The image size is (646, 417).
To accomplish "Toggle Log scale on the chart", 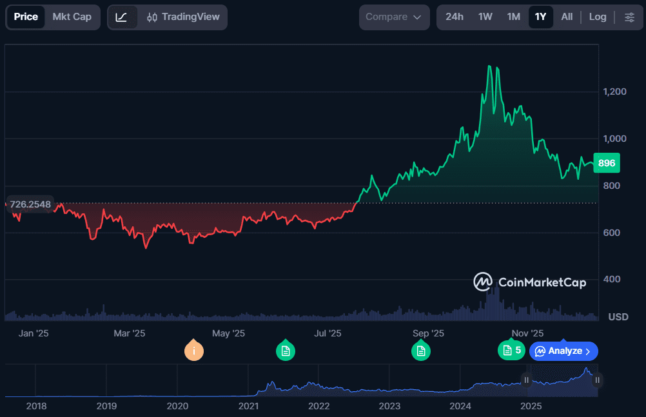I will [x=597, y=17].
